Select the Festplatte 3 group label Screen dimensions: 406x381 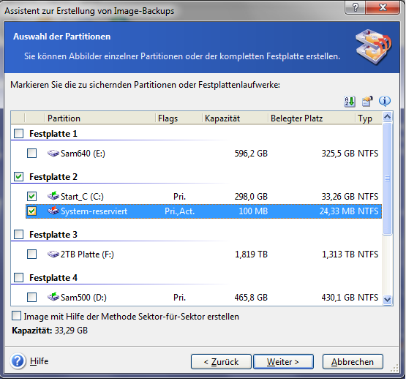(53, 235)
